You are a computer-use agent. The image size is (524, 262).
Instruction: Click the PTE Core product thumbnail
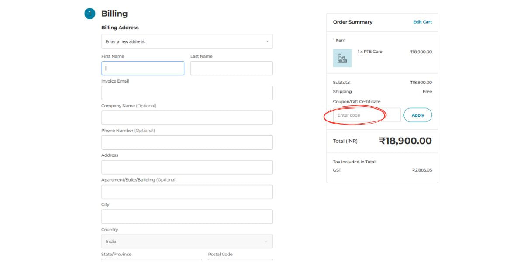[x=342, y=58]
